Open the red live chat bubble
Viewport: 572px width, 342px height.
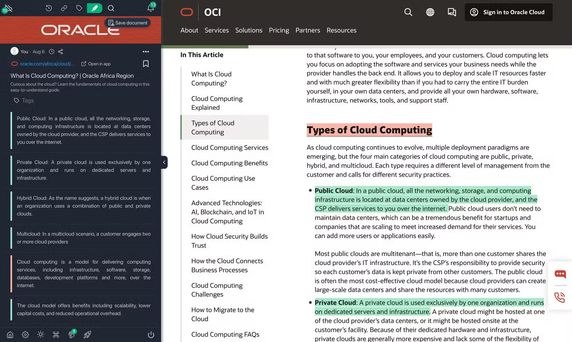[x=560, y=274]
